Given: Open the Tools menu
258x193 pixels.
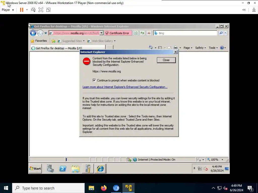Looking at the screenshot, I should coord(213,48).
